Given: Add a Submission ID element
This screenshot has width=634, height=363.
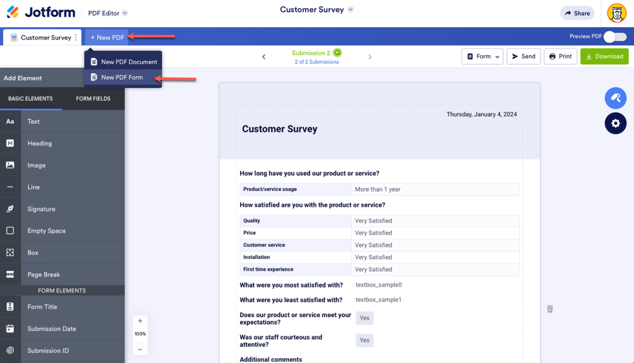Looking at the screenshot, I should [x=62, y=351].
